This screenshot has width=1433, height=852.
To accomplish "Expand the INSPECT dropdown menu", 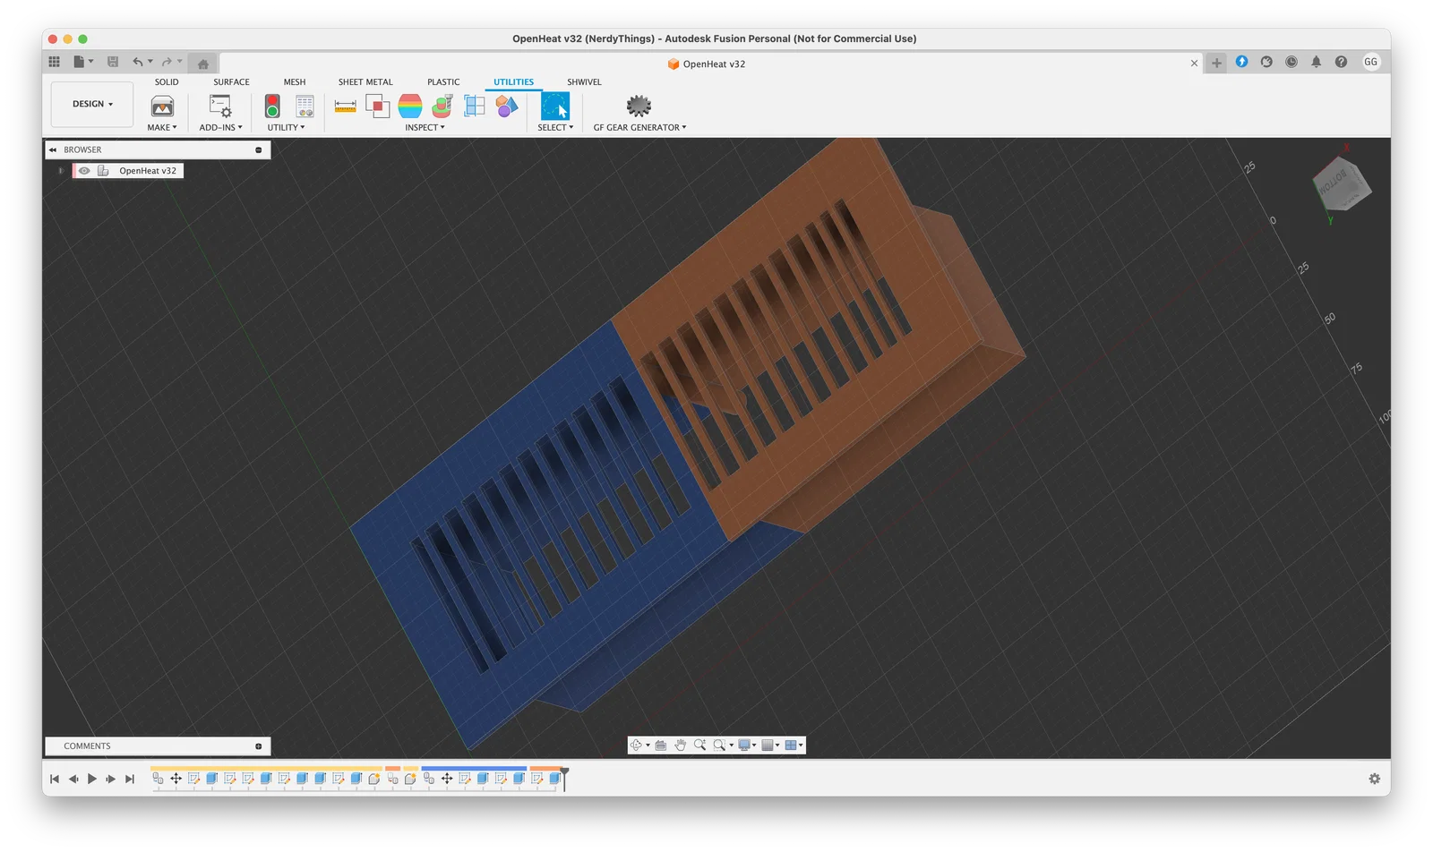I will point(425,128).
